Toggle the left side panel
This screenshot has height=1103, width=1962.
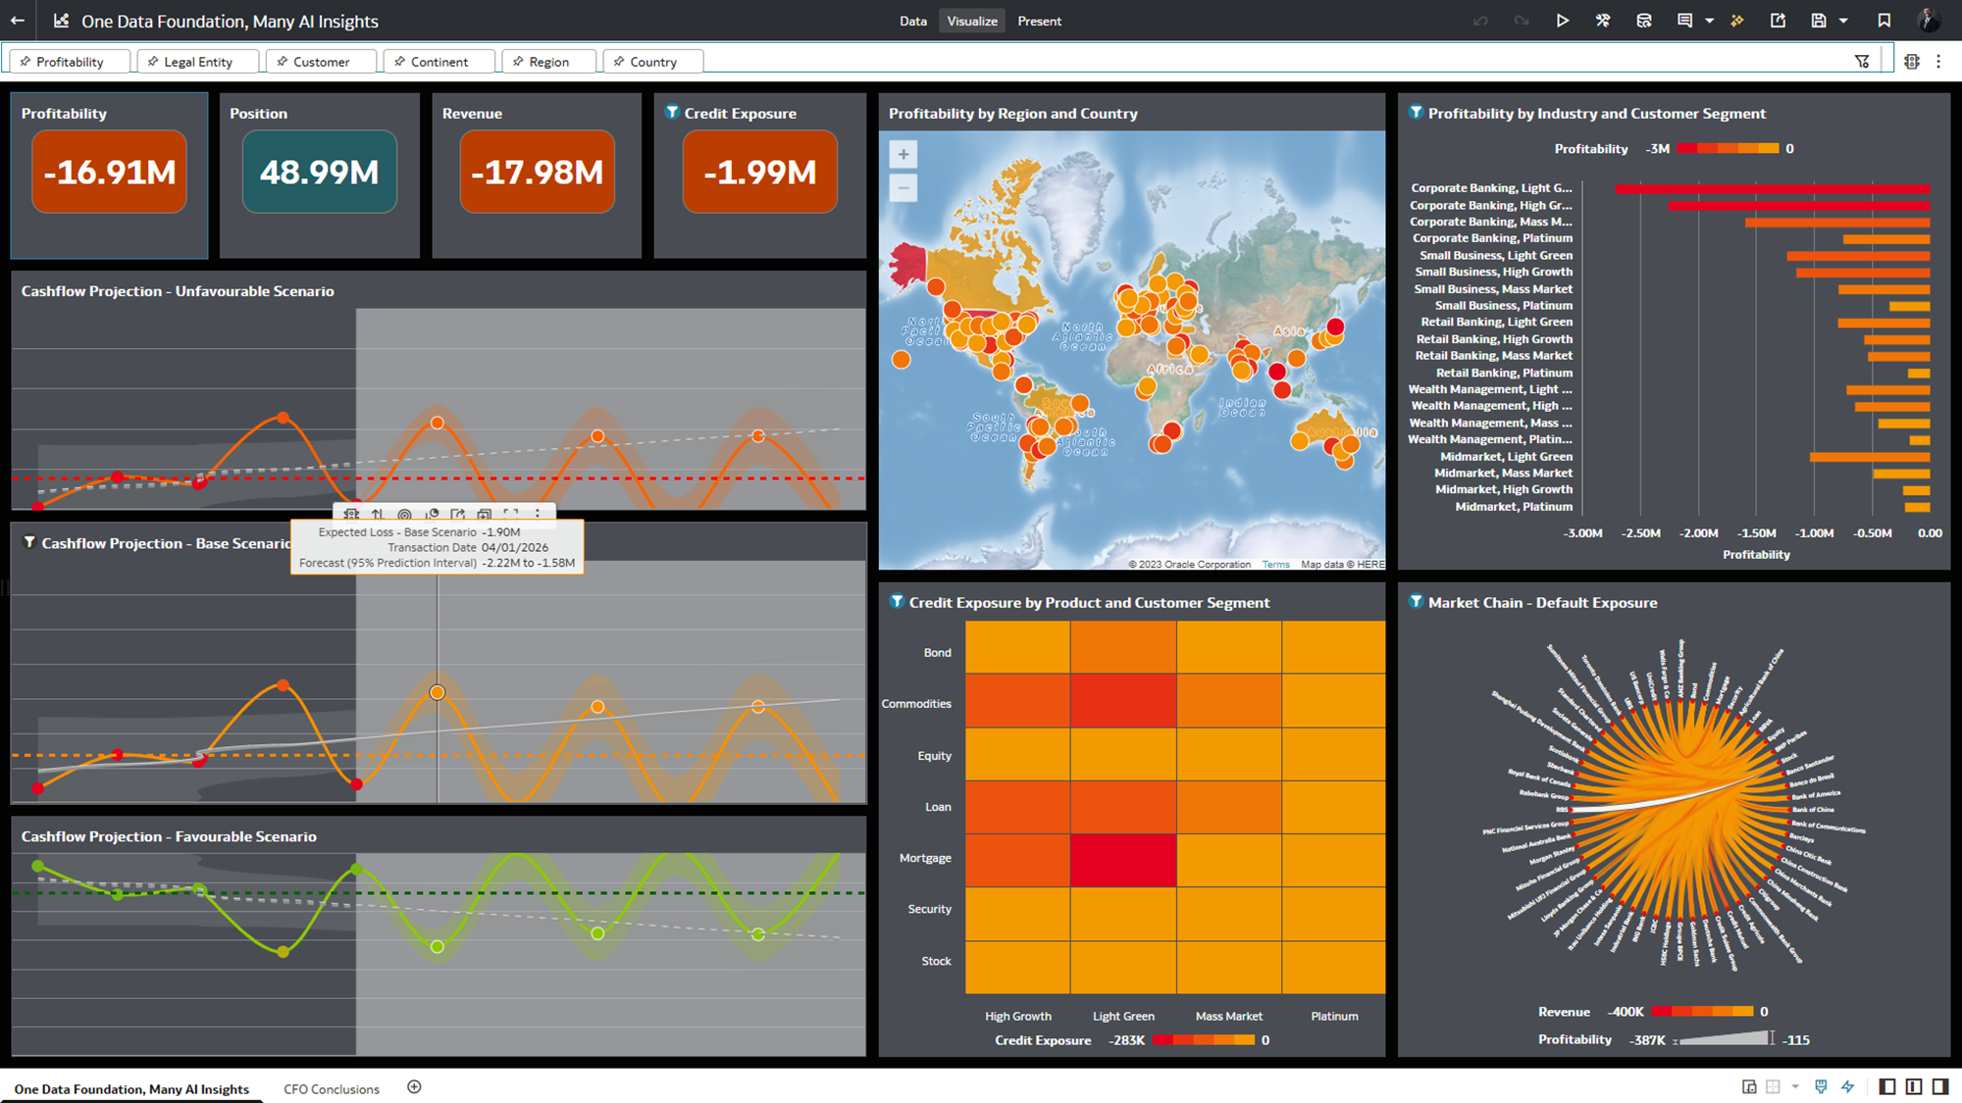point(1886,1086)
